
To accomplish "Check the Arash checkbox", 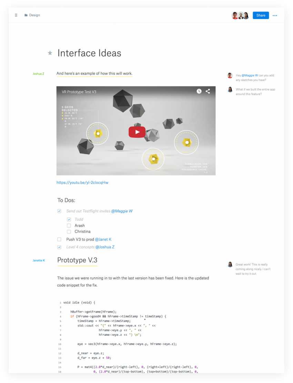I will pyautogui.click(x=69, y=225).
